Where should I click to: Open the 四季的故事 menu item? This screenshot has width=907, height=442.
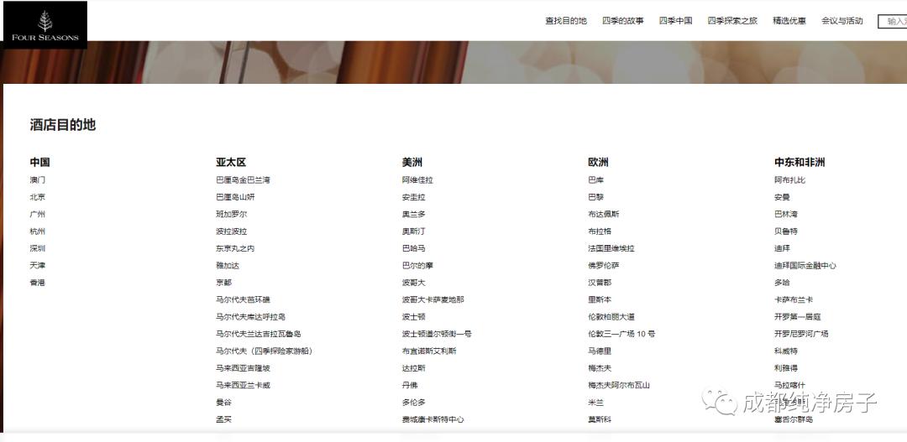point(623,21)
